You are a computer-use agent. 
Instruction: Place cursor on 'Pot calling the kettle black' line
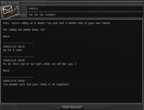pyautogui.click(x=24, y=30)
